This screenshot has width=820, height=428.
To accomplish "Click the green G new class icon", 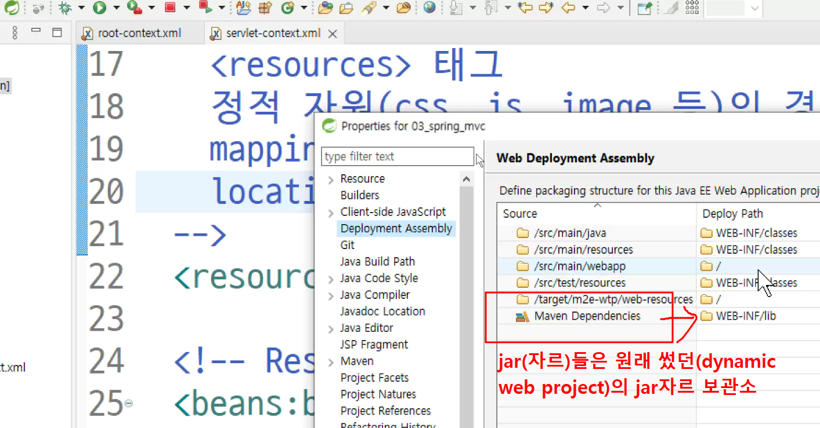I will (x=287, y=8).
